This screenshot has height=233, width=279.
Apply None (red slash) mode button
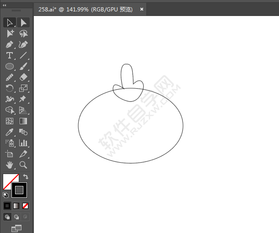pyautogui.click(x=25, y=206)
